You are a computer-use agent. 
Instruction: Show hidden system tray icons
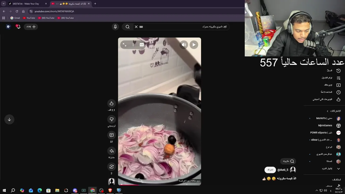(x=317, y=190)
